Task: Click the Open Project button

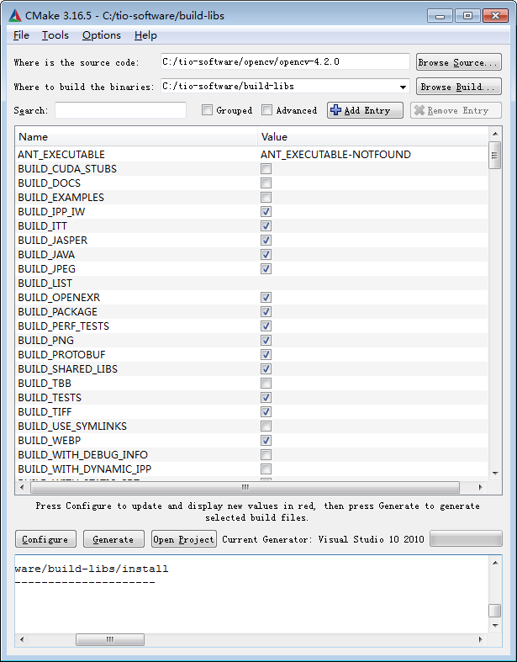Action: point(184,539)
